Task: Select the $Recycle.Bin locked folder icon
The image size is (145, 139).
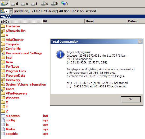Action: (3, 31)
